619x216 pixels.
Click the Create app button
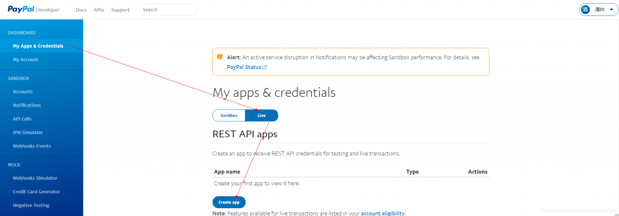[229, 202]
